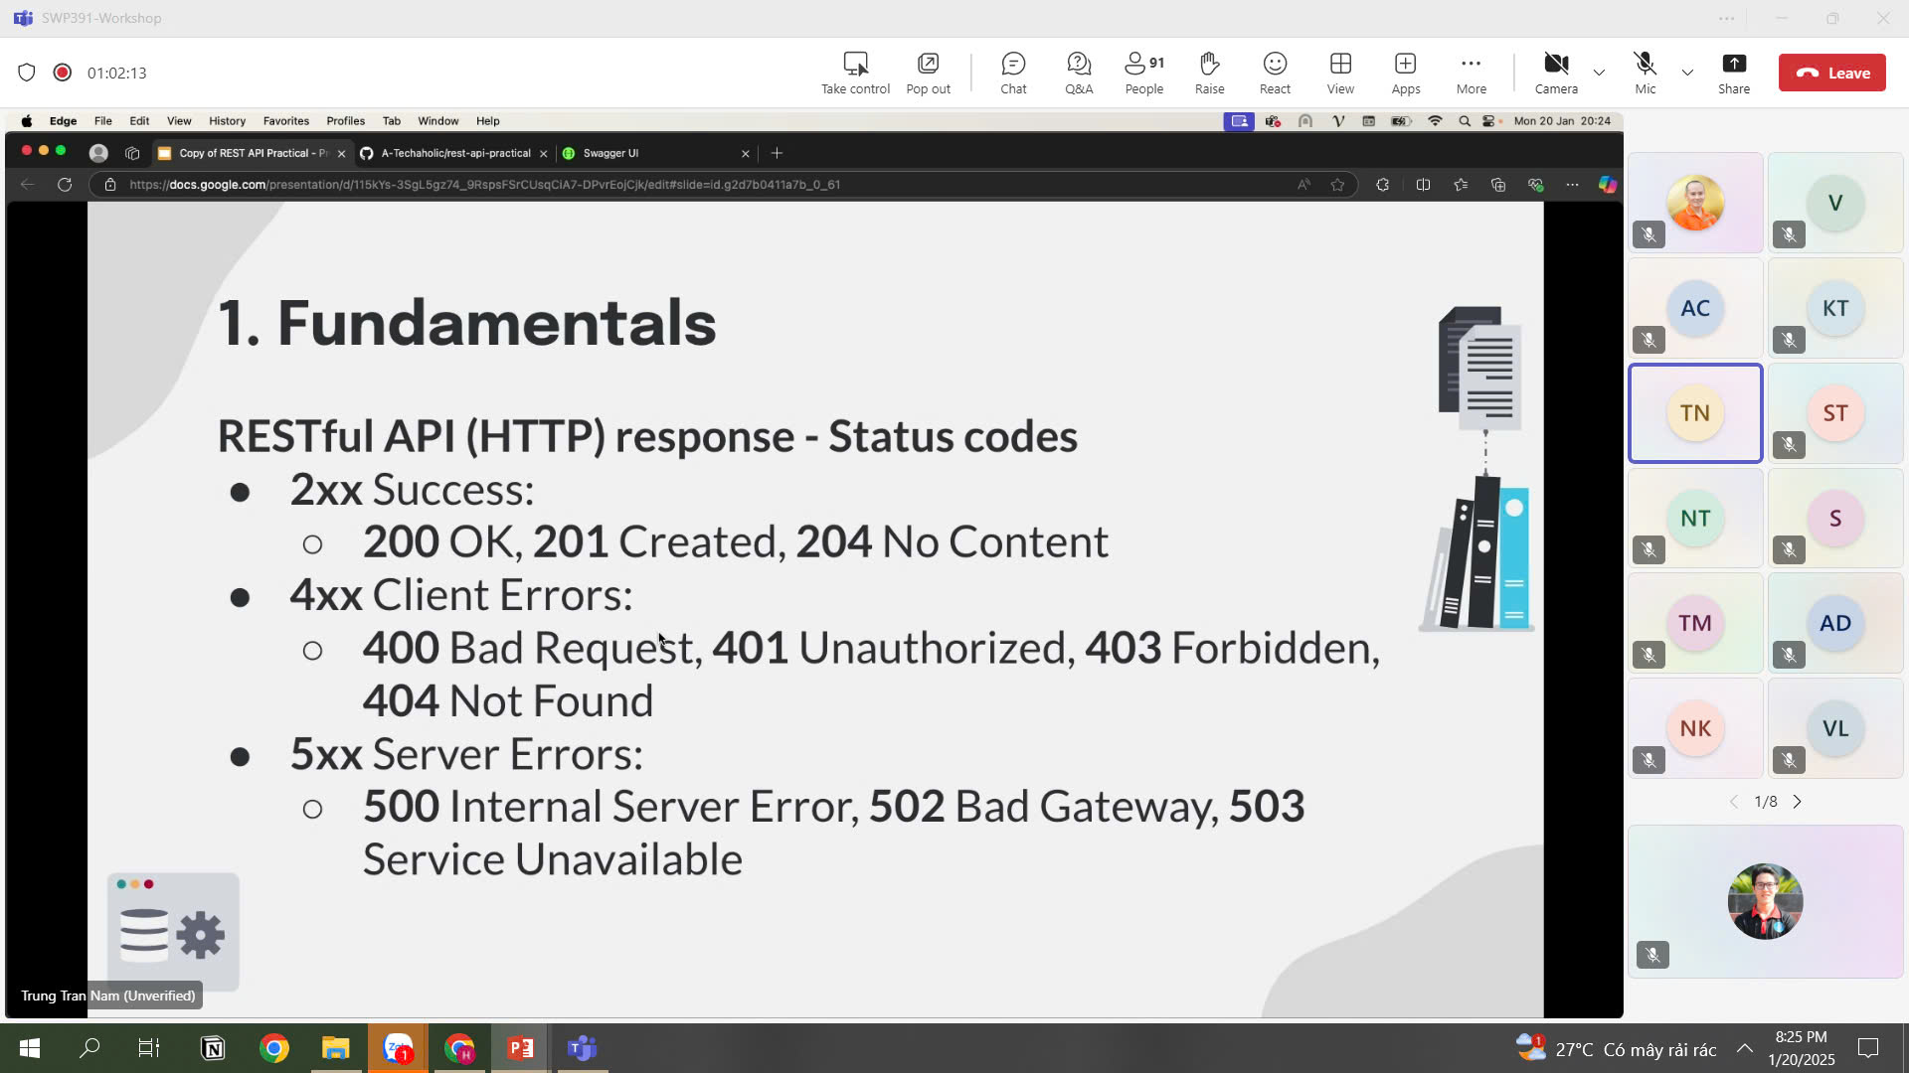Leave the meeting
Screen dimensions: 1909x1073
click(x=1831, y=73)
